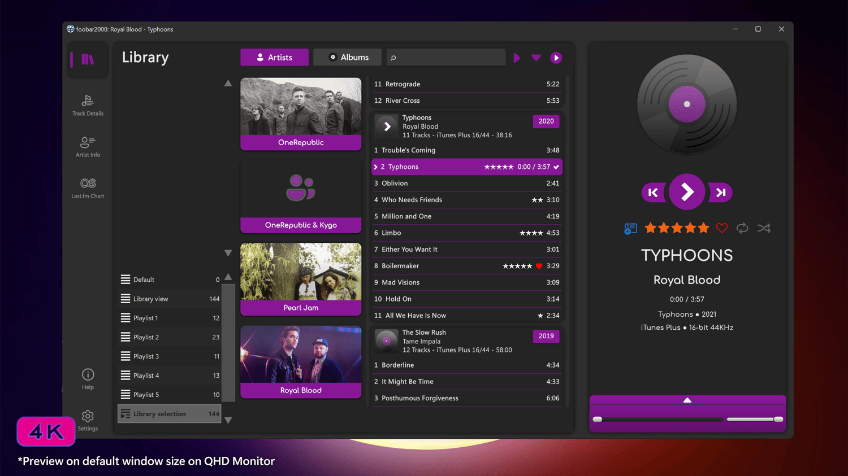The height and width of the screenshot is (476, 848).
Task: Open Last.fm Chart panel
Action: coord(88,188)
